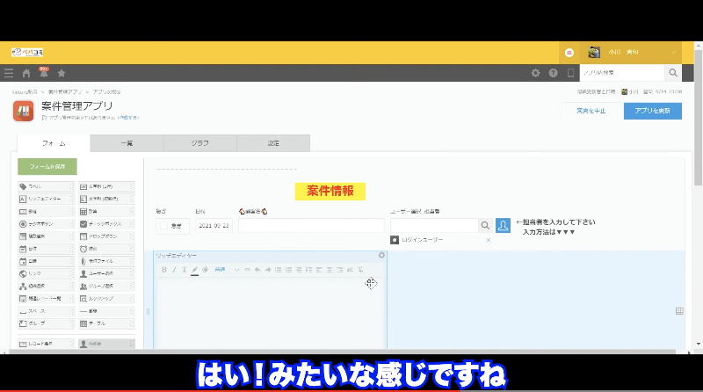Open the notifications bell icon
The width and height of the screenshot is (703, 392).
click(44, 73)
